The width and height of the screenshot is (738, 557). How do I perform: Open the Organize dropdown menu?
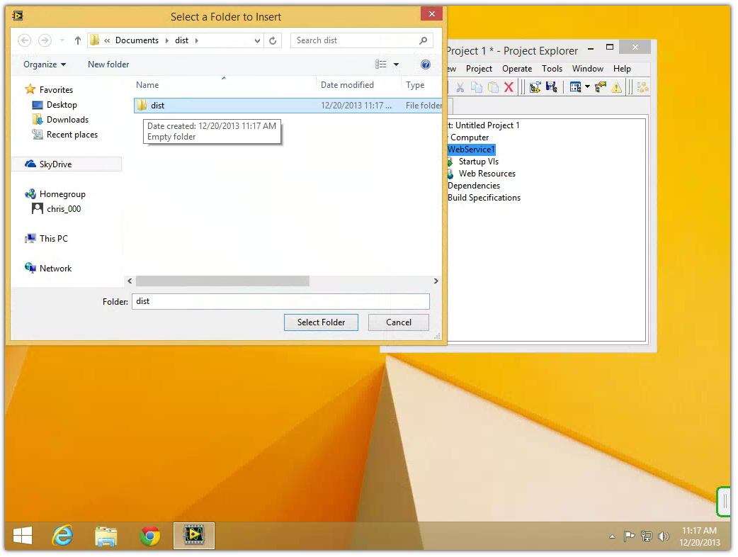pyautogui.click(x=44, y=64)
